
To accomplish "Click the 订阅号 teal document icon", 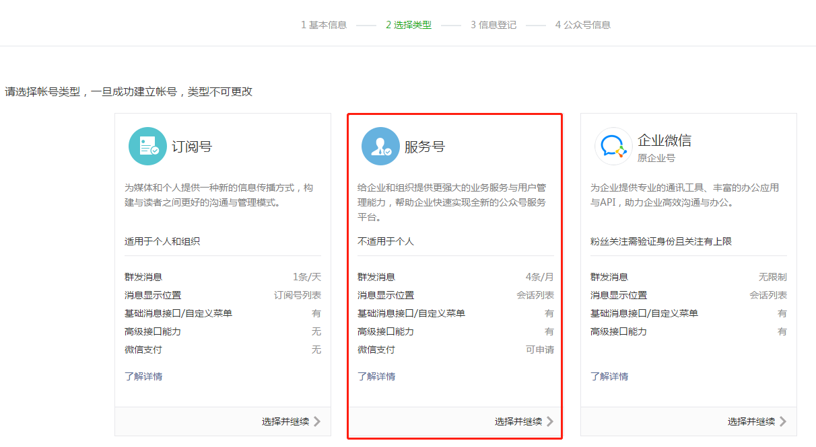I will pos(147,146).
